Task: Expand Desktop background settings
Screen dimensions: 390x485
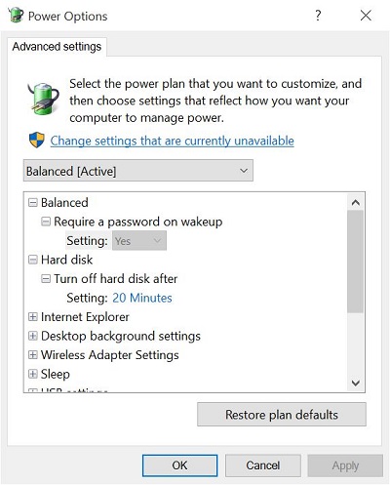Action: pos(33,336)
